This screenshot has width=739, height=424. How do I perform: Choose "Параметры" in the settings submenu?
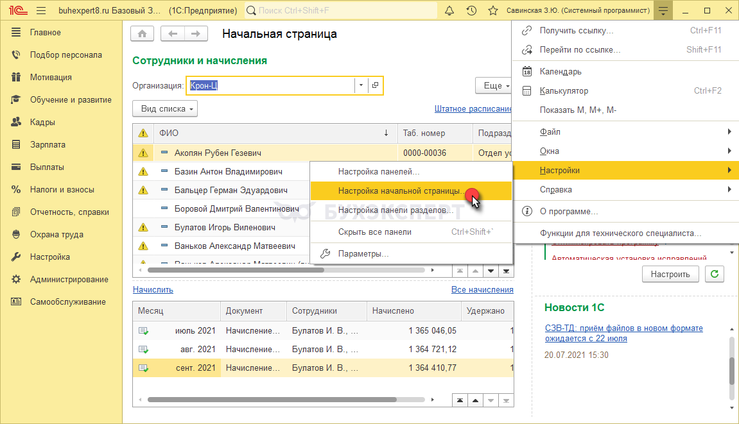[363, 253]
